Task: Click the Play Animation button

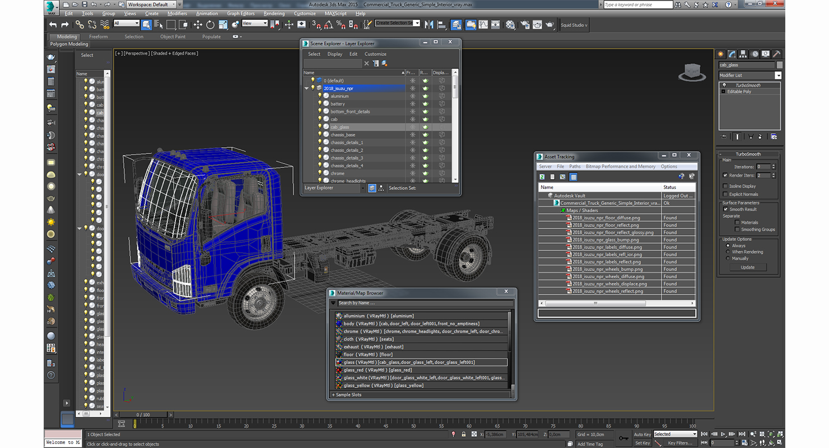Action: [724, 434]
